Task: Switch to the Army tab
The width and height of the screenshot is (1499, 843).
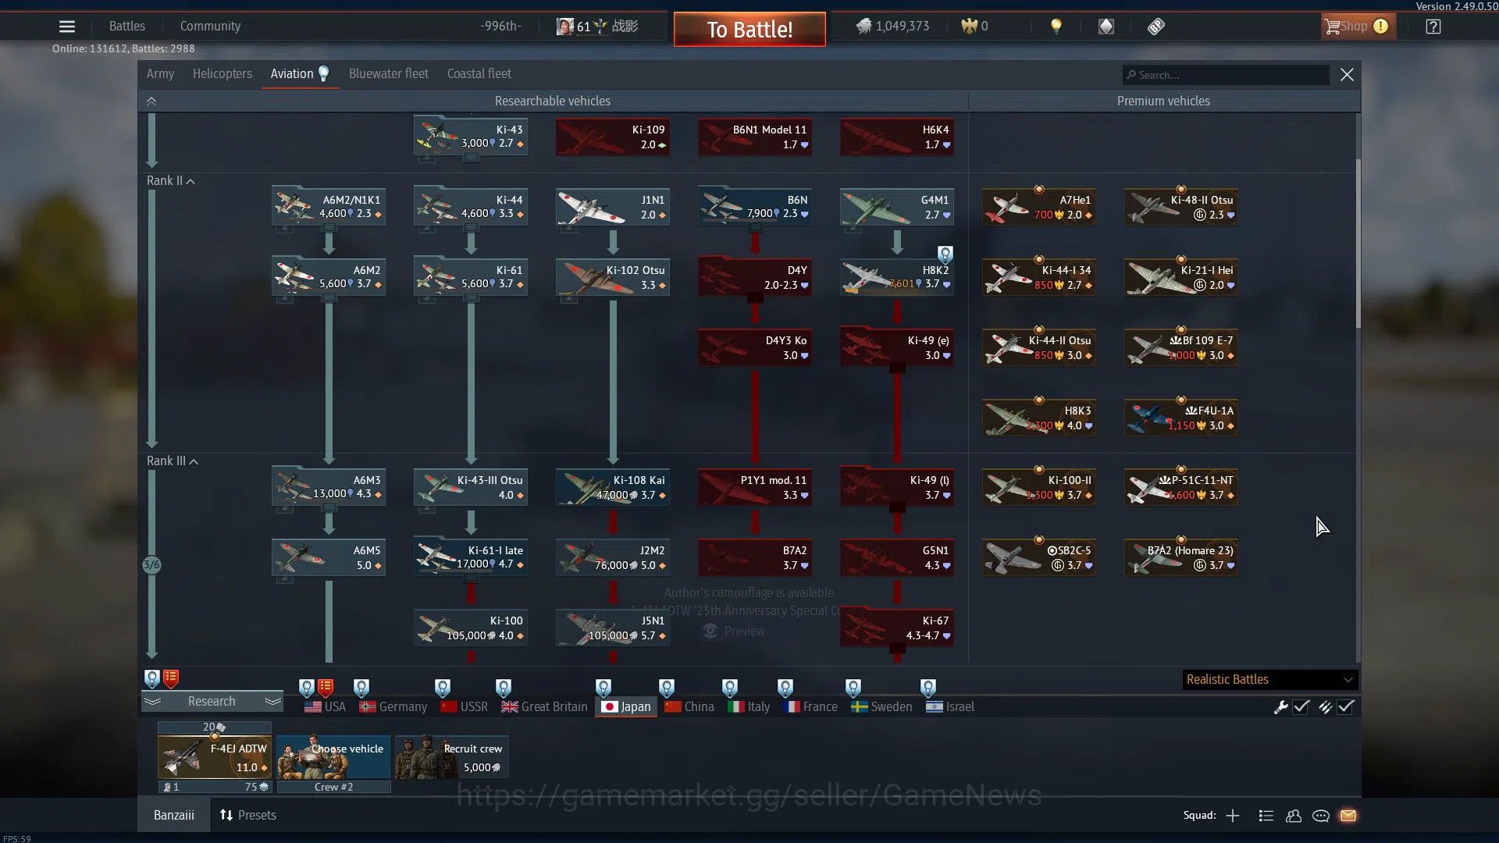Action: 160,74
